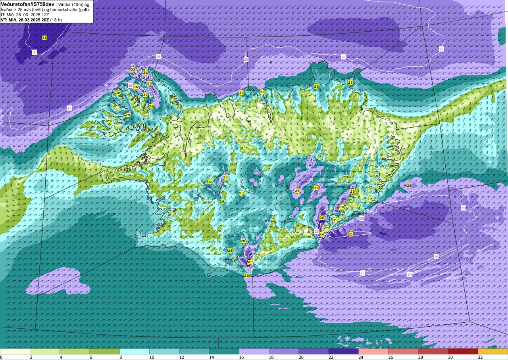The image size is (508, 360).
Task: Click the yellow gust label 34
Action: click(x=208, y=182)
